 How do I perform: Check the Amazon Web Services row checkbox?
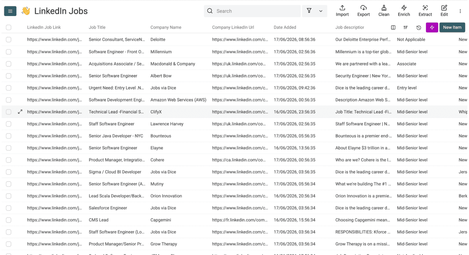9,100
